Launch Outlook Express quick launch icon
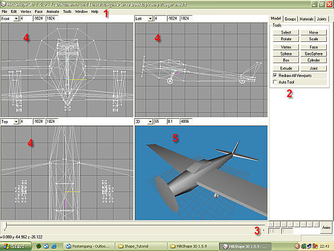334x251 pixels. pyautogui.click(x=46, y=246)
